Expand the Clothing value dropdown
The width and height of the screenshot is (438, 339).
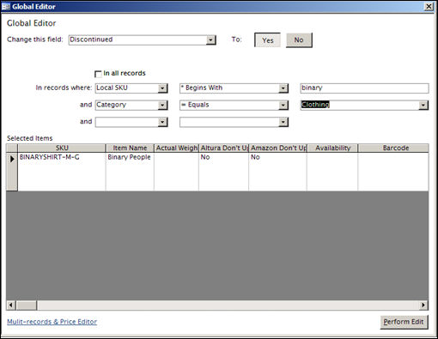(423, 106)
